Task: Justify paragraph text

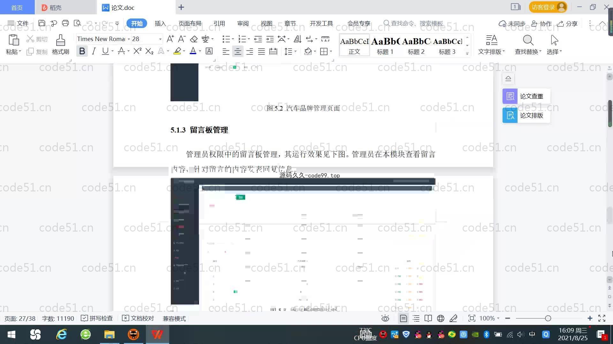Action: (261, 51)
